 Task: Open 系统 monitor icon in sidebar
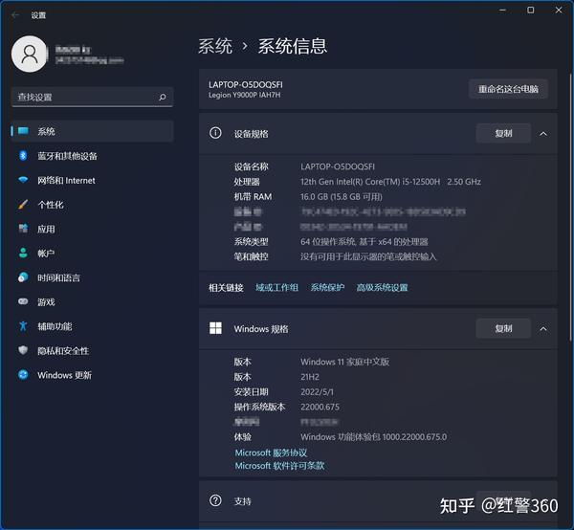23,131
